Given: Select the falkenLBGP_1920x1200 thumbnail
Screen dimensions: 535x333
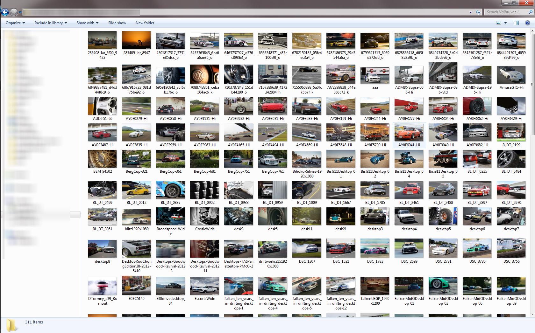Looking at the screenshot, I should pos(375,286).
